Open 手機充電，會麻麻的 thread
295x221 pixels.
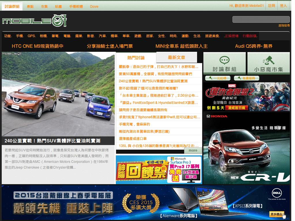pyautogui.click(x=134, y=124)
